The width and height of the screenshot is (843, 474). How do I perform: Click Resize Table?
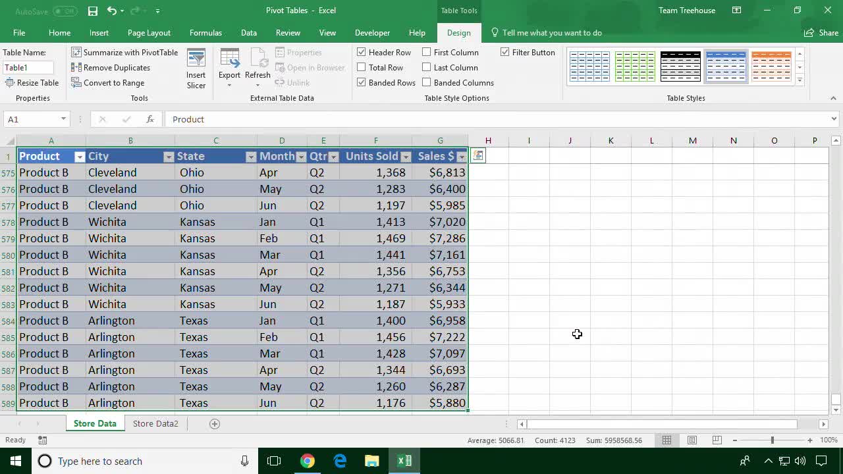click(32, 83)
